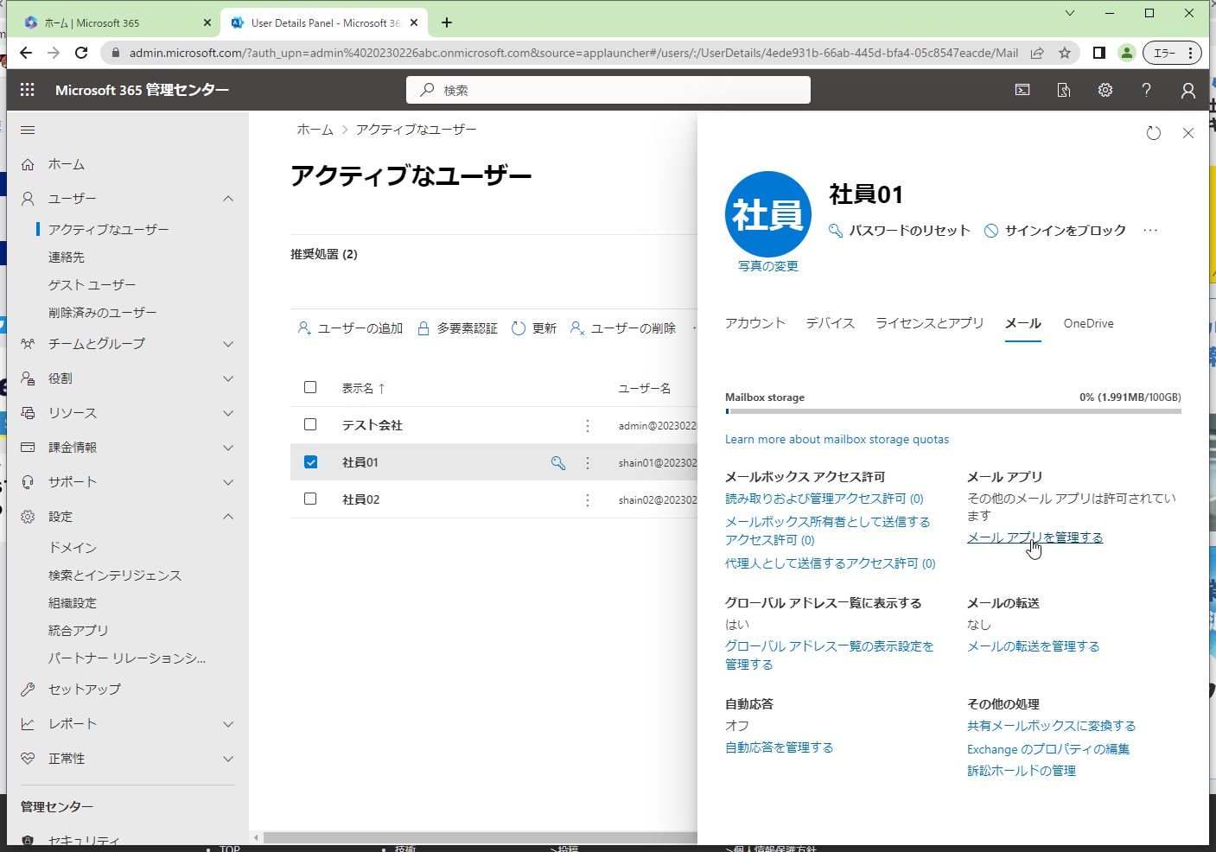Switch to the デバイス tab
The height and width of the screenshot is (852, 1216).
831,323
